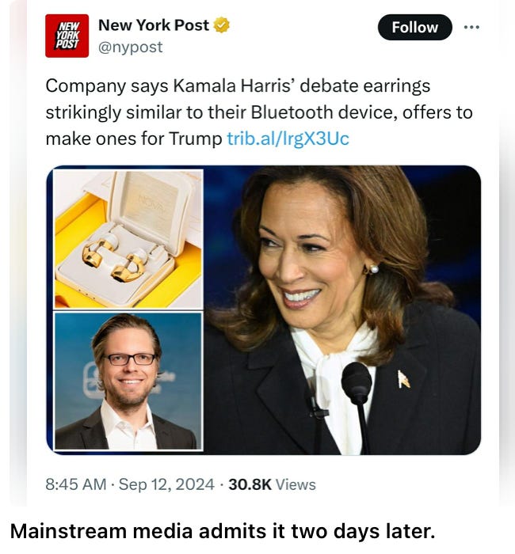
Task: Follow the New York Post account
Action: click(414, 27)
